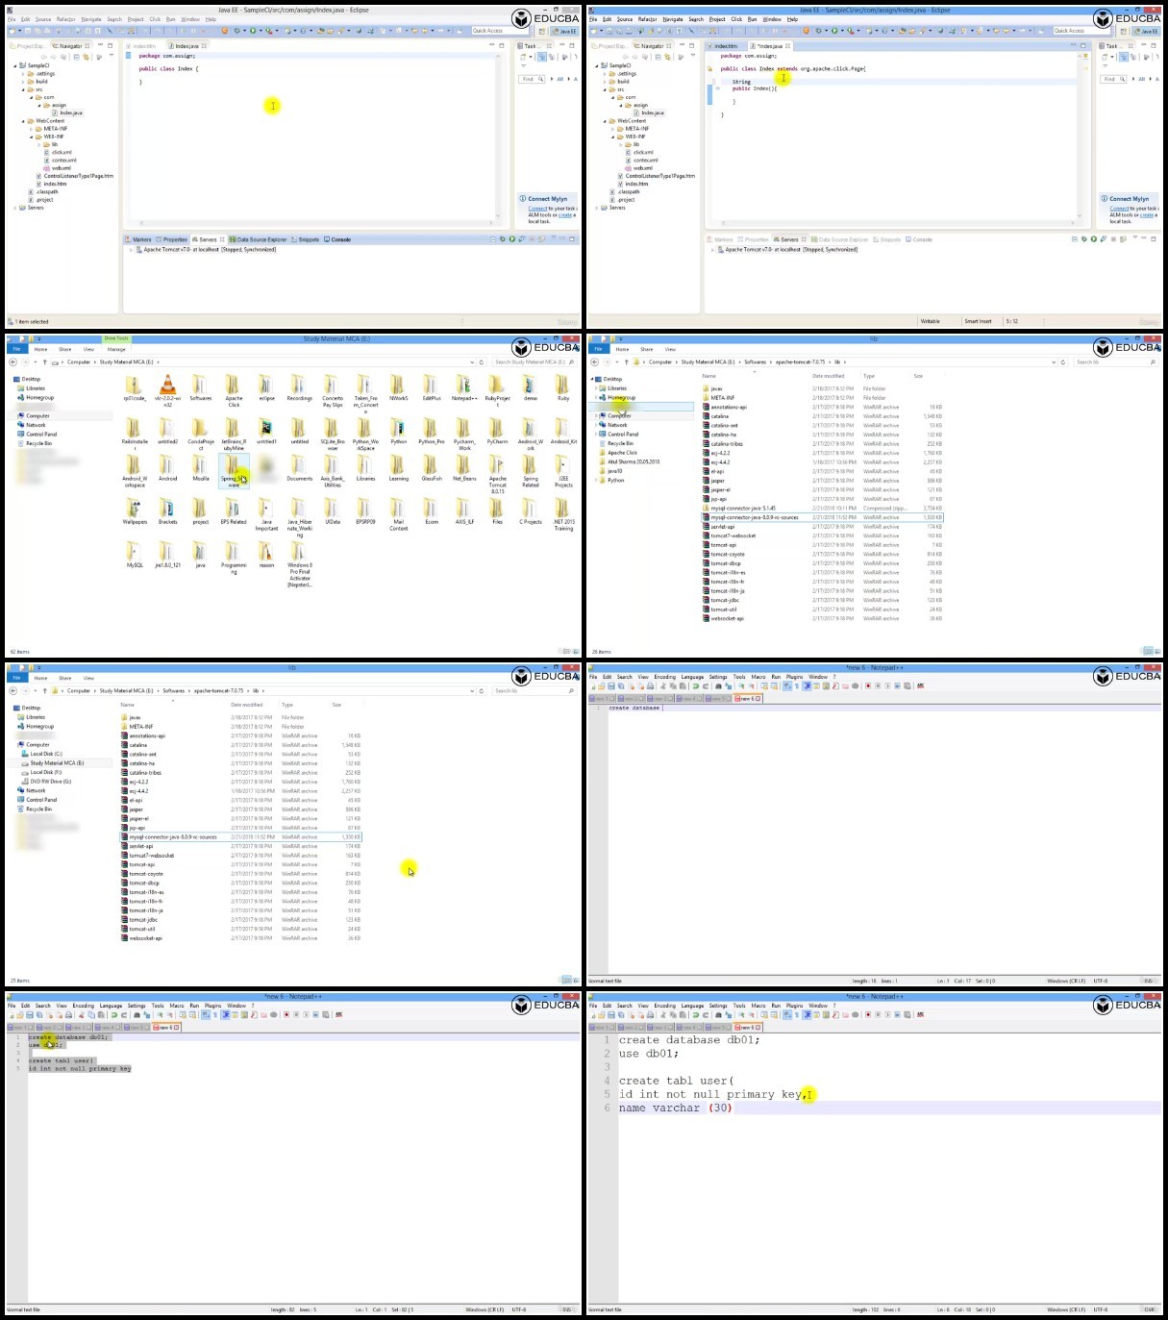Select DVD RW Drive (G:) in the navigation pane
The height and width of the screenshot is (1320, 1168).
pyautogui.click(x=50, y=782)
